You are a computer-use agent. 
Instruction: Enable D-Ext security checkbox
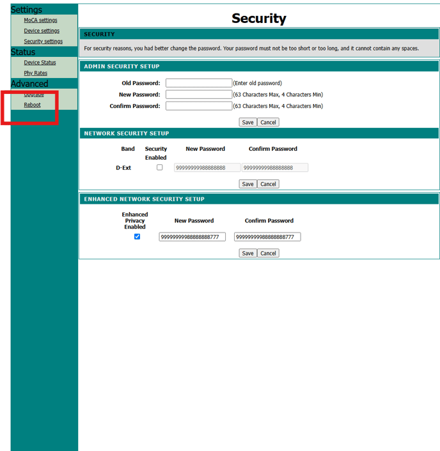click(x=159, y=167)
